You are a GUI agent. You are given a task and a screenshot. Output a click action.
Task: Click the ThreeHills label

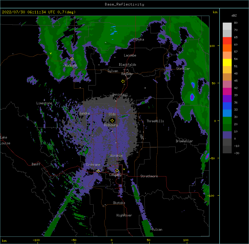click(155, 121)
